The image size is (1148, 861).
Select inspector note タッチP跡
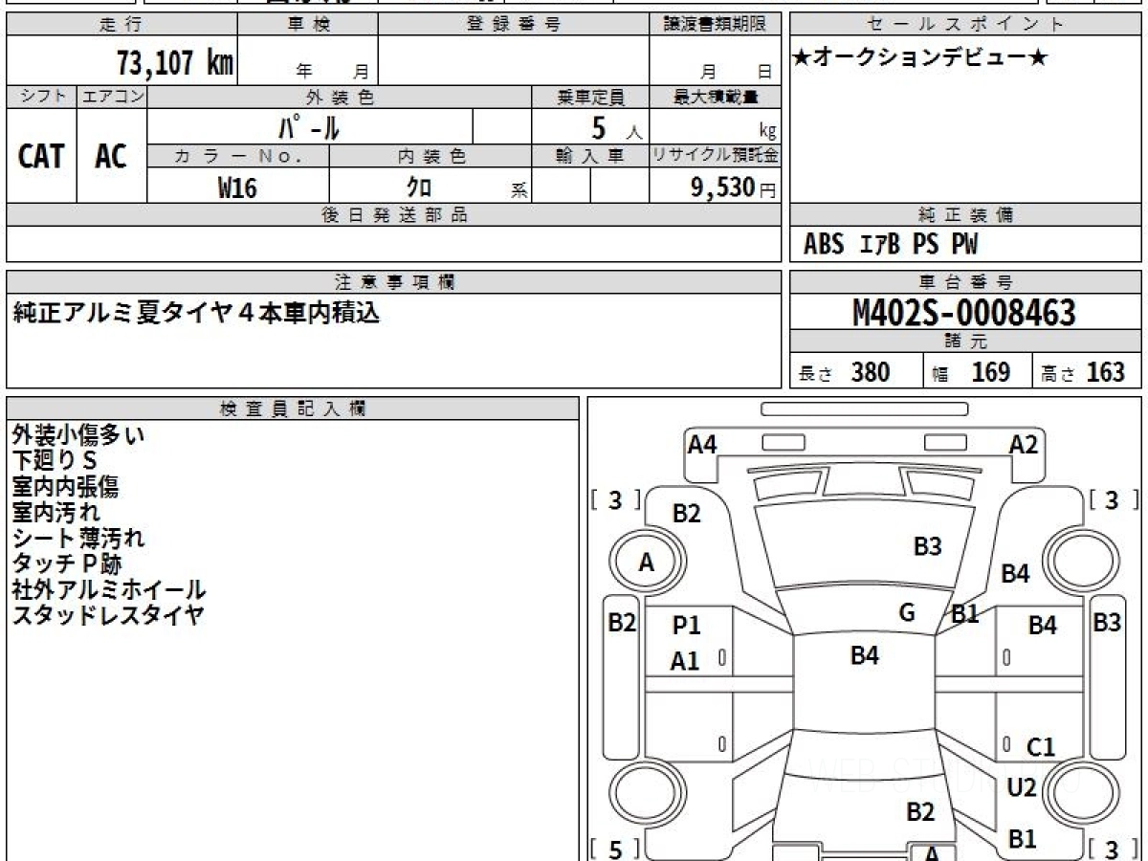[x=67, y=564]
